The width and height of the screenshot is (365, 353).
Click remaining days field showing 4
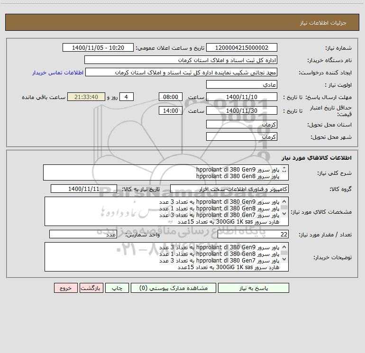[127, 97]
